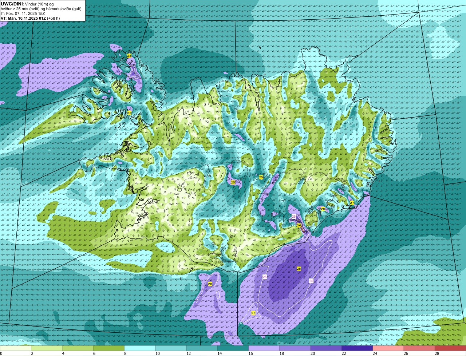The image size is (466, 356).
Task: Pick the red legend swatch above 28
Action: [450, 348]
